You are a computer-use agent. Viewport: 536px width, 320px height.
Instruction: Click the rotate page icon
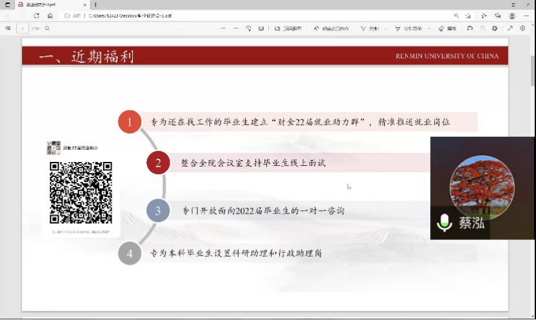[x=248, y=28]
